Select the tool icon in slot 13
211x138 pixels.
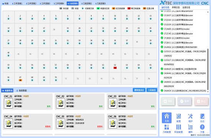(151, 19)
